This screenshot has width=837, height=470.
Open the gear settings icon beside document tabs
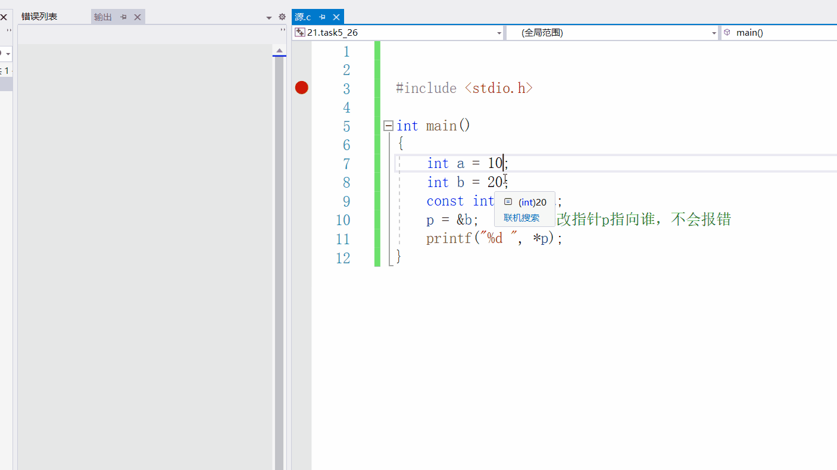[x=282, y=17]
